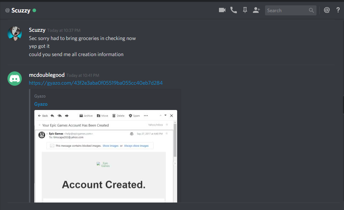Click the Delete trash button in the email screenshot
Viewport: 344px width, 210px height.
click(119, 116)
